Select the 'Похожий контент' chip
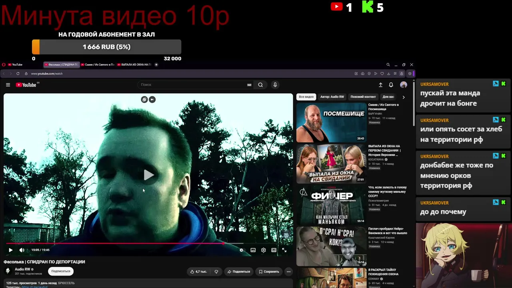The width and height of the screenshot is (512, 288). (x=363, y=97)
